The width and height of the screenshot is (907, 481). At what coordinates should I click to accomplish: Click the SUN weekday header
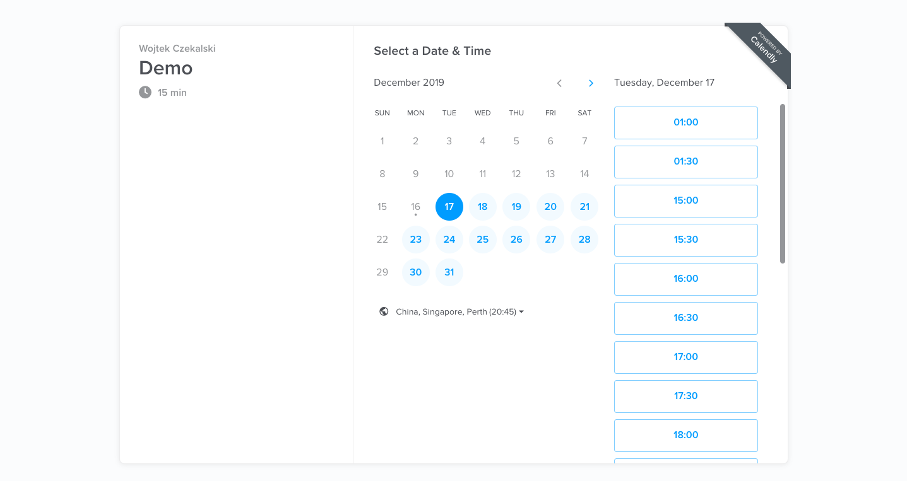pos(382,113)
